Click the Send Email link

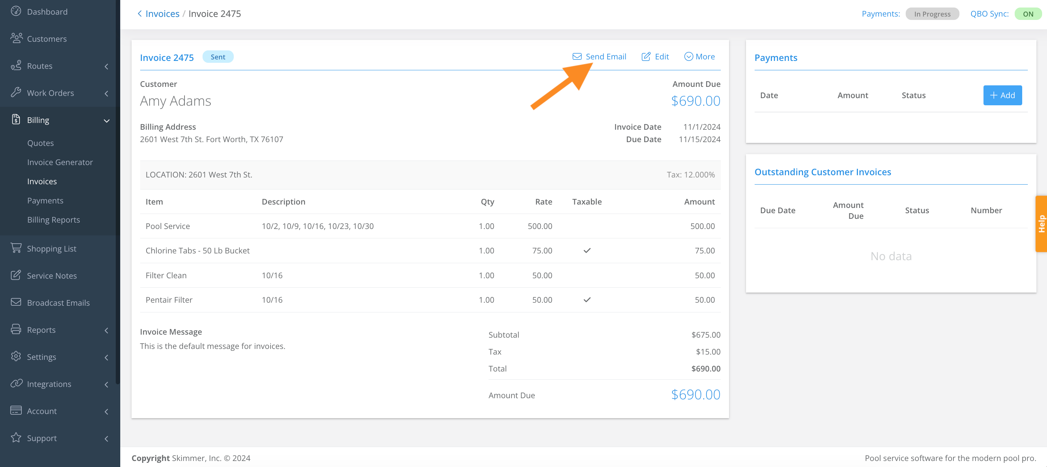[x=599, y=56]
